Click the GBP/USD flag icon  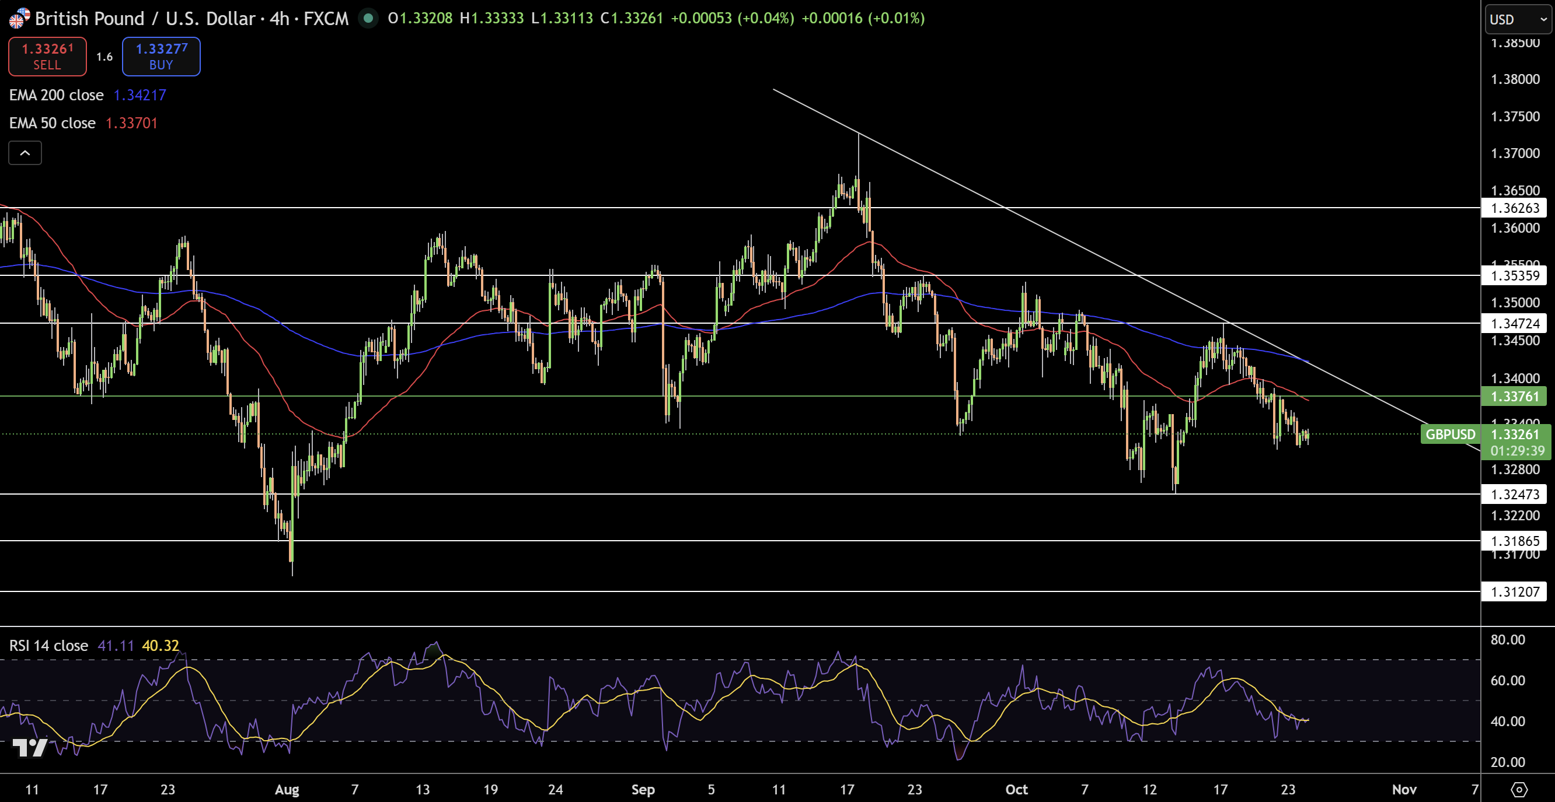[19, 18]
